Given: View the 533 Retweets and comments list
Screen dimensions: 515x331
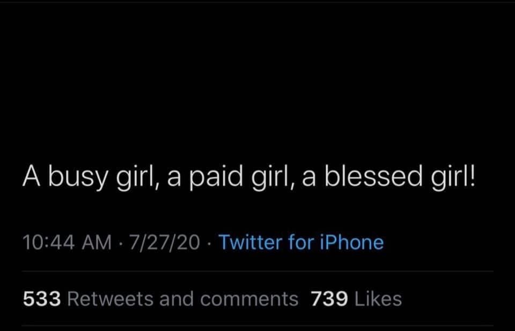Looking at the screenshot, I should [x=160, y=299].
